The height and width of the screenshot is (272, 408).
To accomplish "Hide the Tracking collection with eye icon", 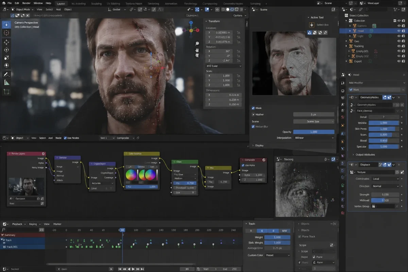I will (x=399, y=46).
